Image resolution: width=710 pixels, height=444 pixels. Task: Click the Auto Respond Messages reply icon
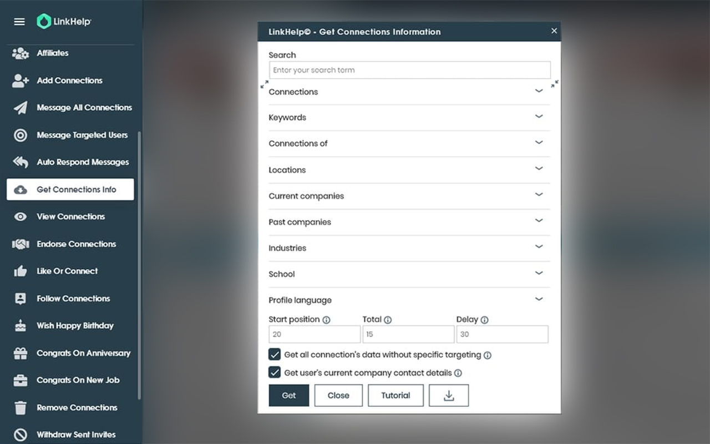coord(21,162)
